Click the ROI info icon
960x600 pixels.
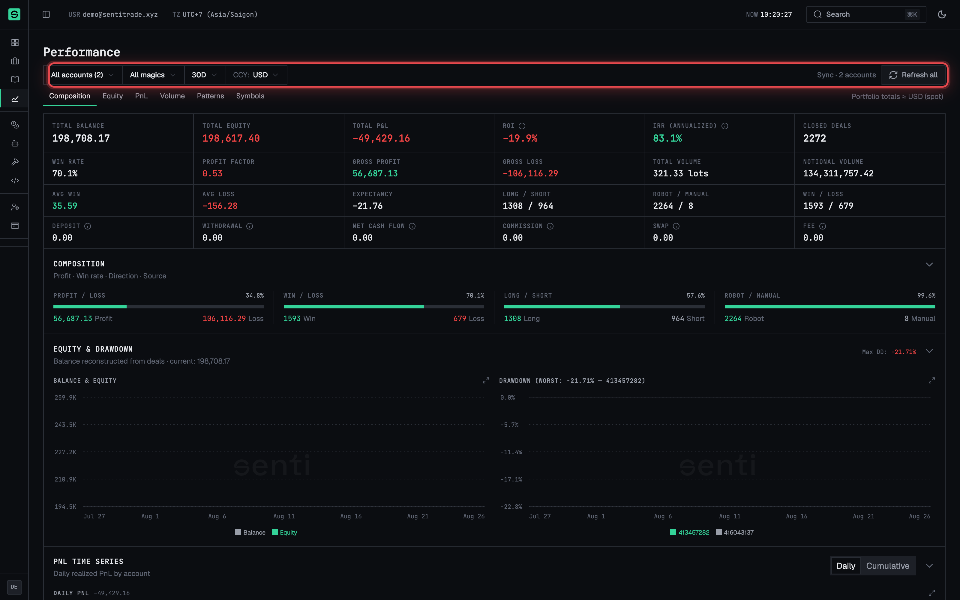pos(522,126)
